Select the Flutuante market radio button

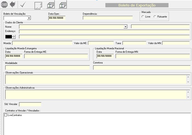coord(155,17)
